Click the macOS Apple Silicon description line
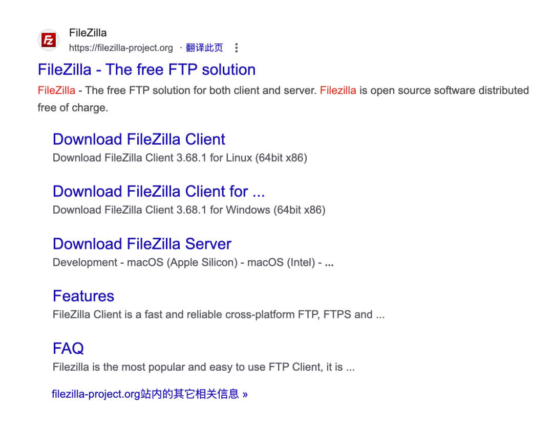The height and width of the screenshot is (431, 553). [193, 262]
